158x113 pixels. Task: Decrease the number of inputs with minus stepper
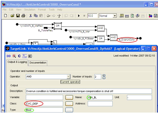[104, 78]
